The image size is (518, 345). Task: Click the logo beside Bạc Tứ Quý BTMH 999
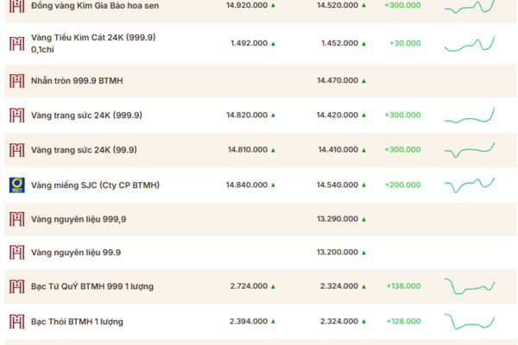click(x=17, y=286)
